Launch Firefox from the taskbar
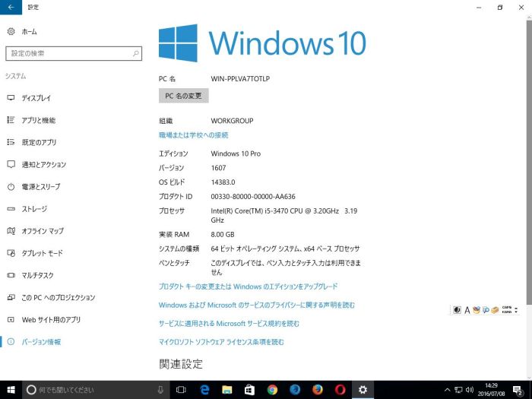532x399 pixels. (x=317, y=390)
